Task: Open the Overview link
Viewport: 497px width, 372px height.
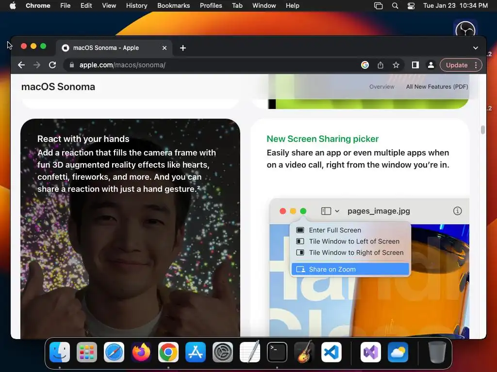Action: [381, 87]
